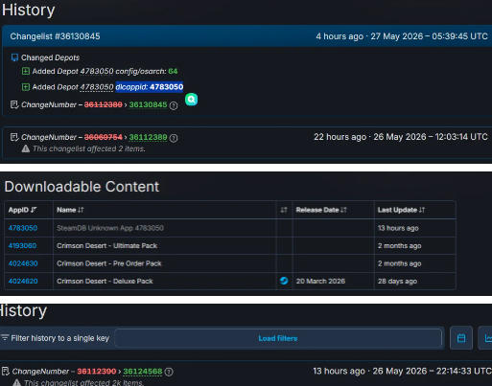Open help icon next to ChangeNumber 36112389

click(174, 138)
